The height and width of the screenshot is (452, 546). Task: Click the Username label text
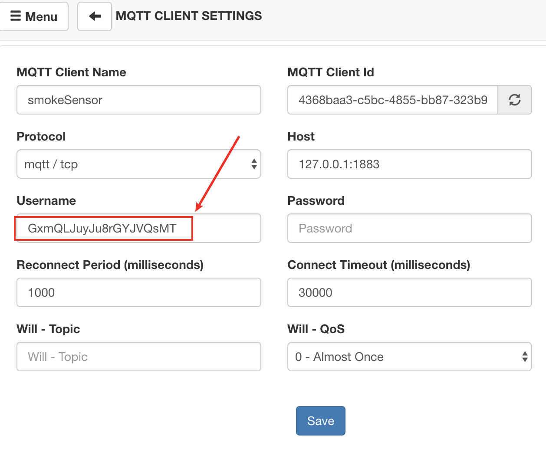[46, 200]
